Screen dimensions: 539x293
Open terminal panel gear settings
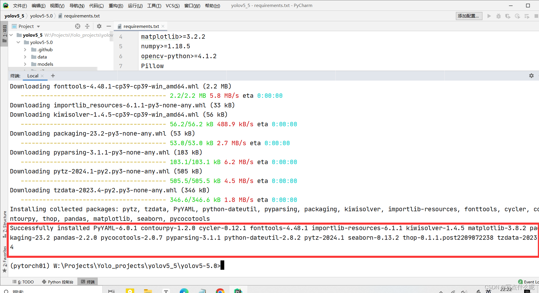[x=531, y=76]
